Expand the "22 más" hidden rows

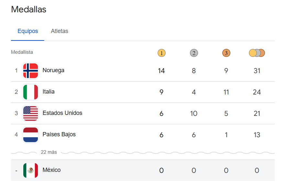[x=49, y=152]
